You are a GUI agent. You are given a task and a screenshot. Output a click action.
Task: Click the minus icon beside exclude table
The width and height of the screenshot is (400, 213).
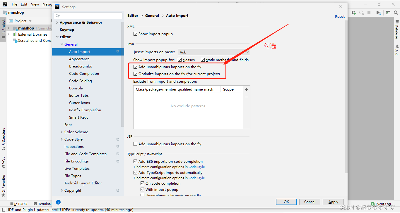(x=247, y=97)
